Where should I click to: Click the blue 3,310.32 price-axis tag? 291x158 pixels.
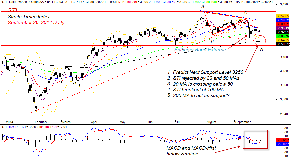(x=283, y=20)
